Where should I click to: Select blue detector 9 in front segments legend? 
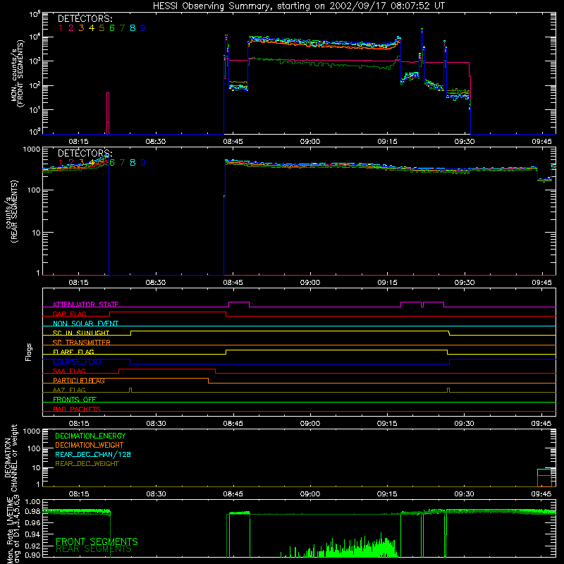pyautogui.click(x=143, y=28)
